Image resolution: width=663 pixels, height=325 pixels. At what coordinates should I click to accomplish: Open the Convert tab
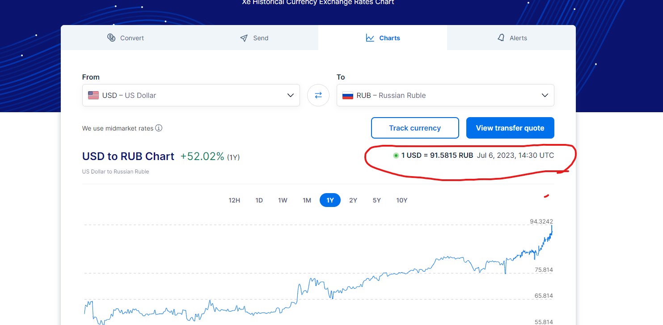tap(126, 38)
